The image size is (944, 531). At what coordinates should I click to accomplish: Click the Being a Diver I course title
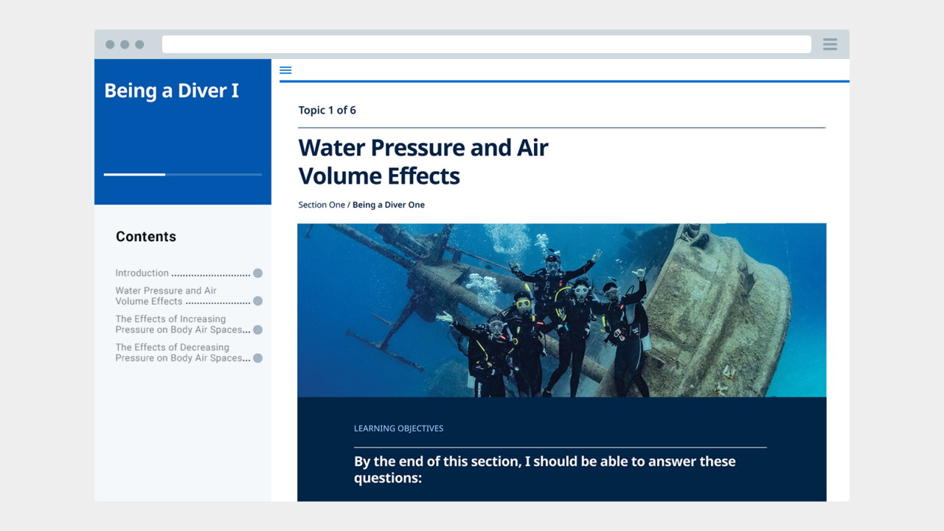[172, 91]
